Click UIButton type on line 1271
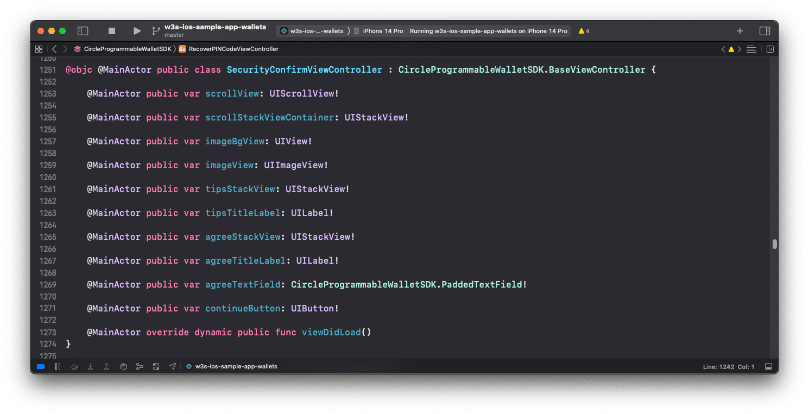The image size is (809, 414). (312, 309)
